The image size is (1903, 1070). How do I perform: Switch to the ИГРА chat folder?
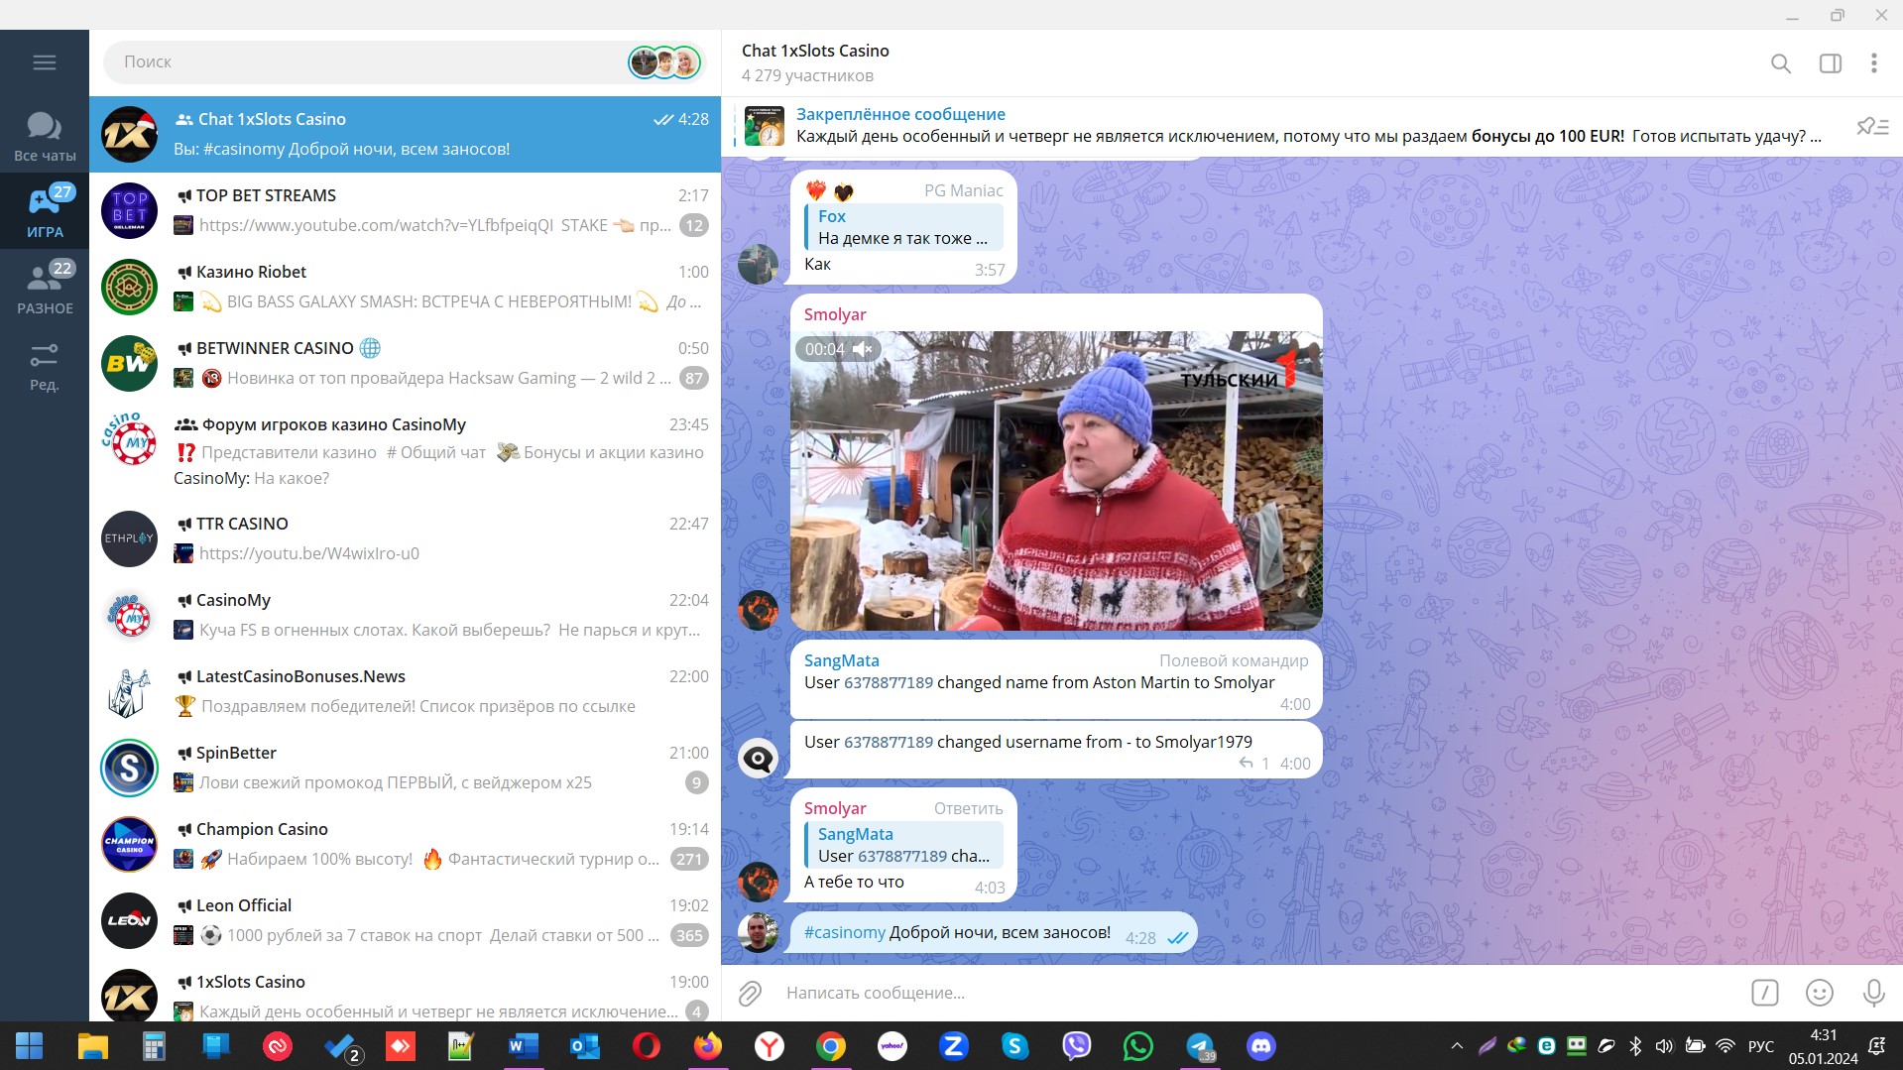(x=45, y=212)
